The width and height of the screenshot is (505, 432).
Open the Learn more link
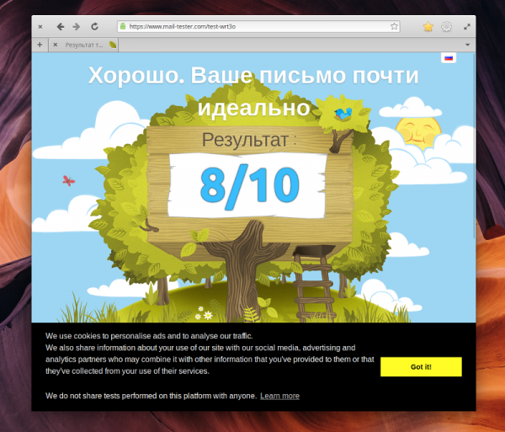pyautogui.click(x=279, y=396)
